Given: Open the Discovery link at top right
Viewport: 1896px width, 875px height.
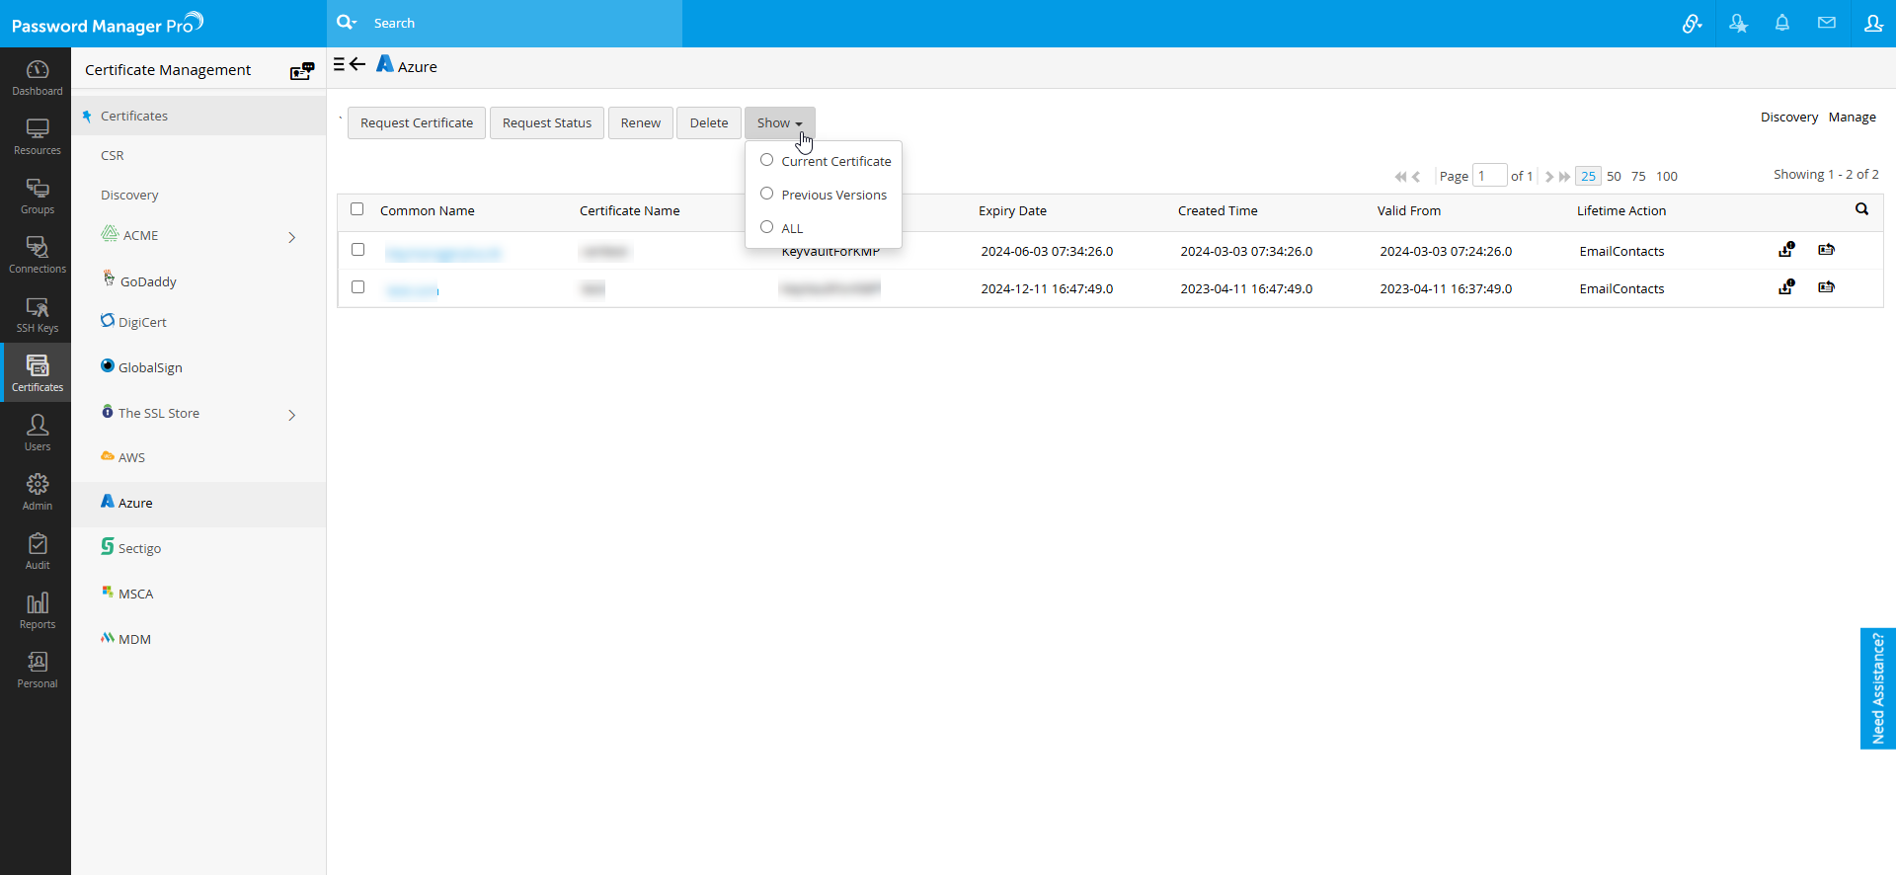Looking at the screenshot, I should [1788, 117].
